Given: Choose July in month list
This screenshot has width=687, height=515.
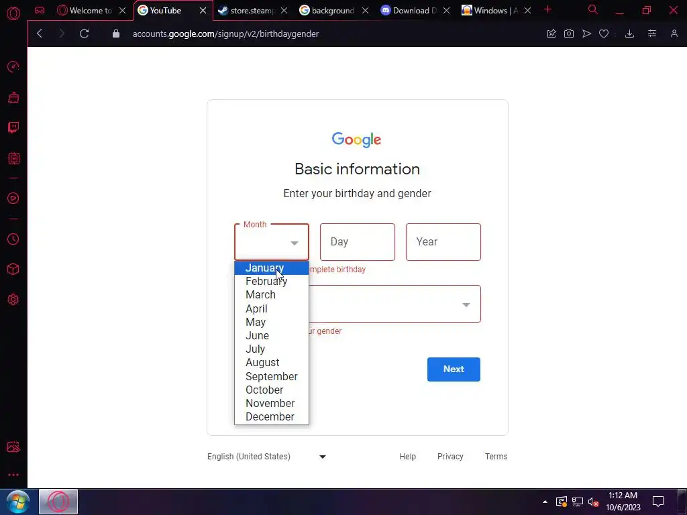Looking at the screenshot, I should click(x=272, y=349).
